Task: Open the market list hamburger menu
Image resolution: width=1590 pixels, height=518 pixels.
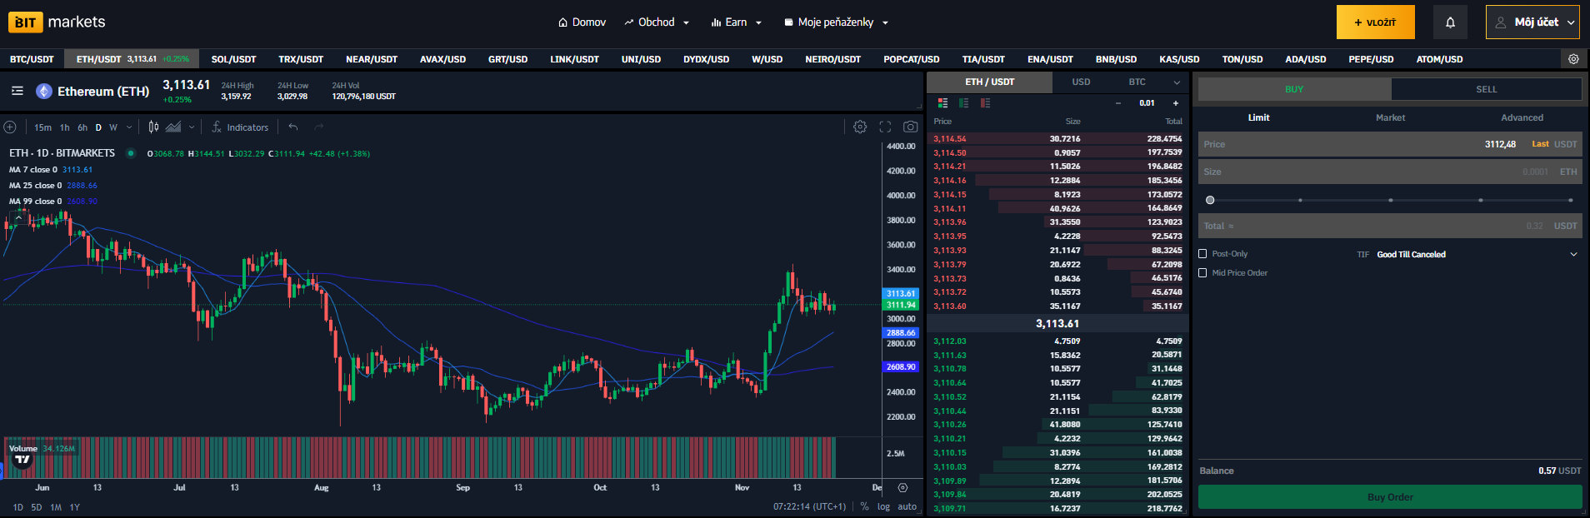Action: (x=17, y=91)
